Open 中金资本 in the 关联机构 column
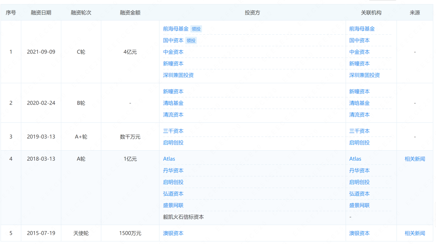Viewport: 436px width, 244px height. point(359,52)
